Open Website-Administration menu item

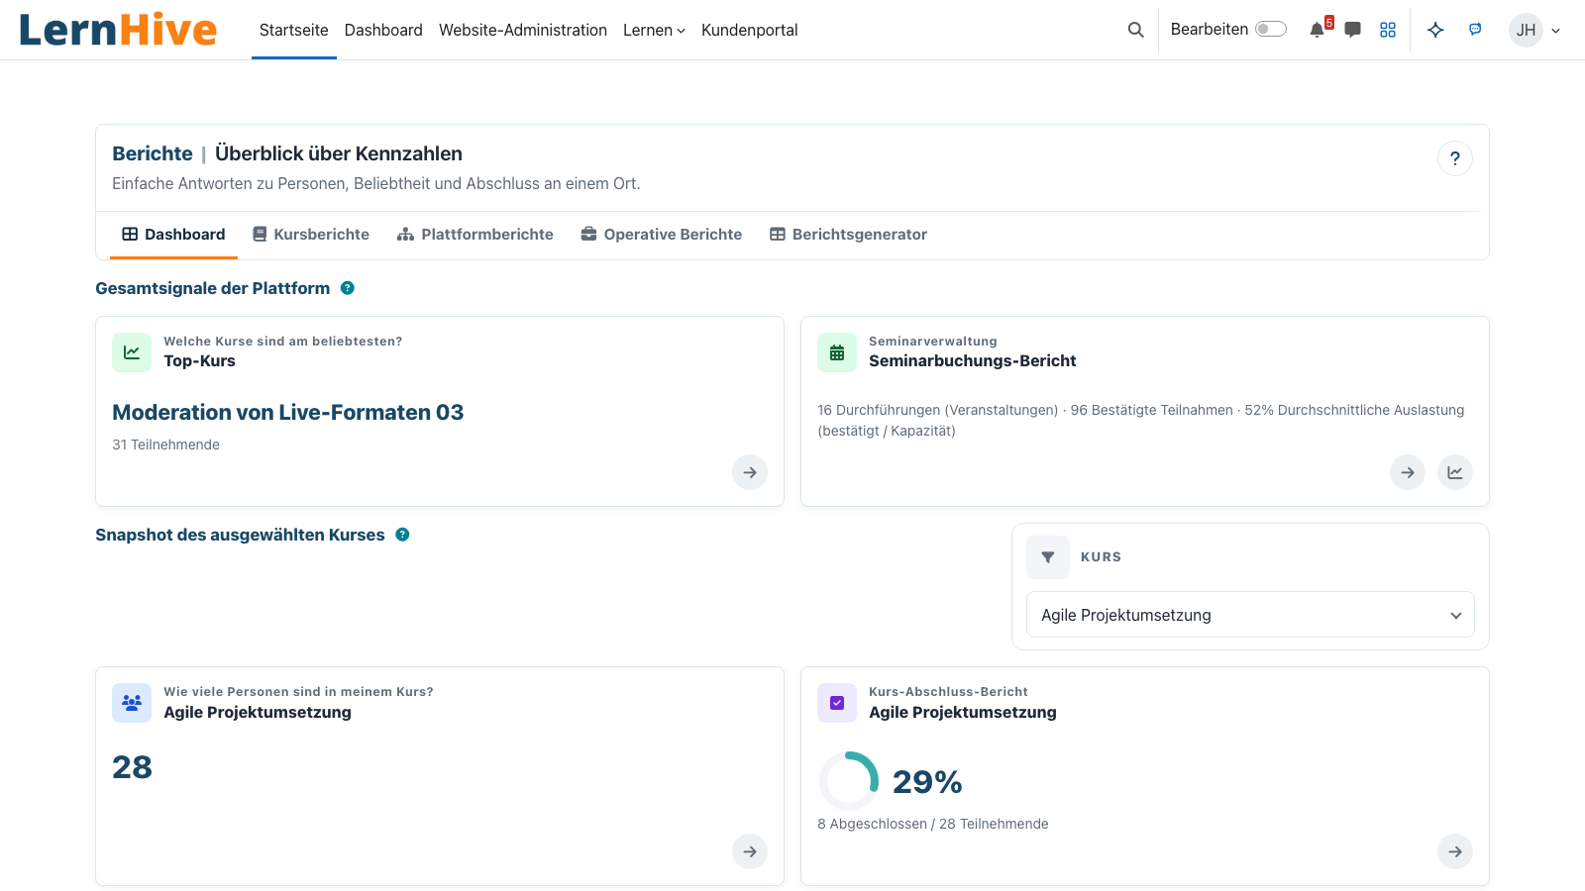[523, 30]
